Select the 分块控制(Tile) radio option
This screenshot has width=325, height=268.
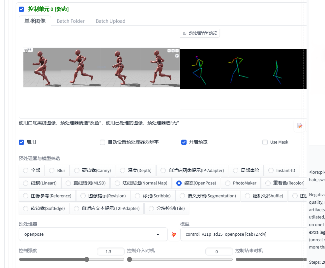(151, 208)
